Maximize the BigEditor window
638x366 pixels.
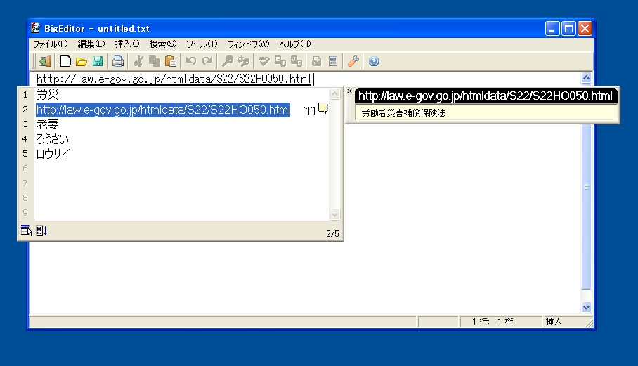(568, 29)
